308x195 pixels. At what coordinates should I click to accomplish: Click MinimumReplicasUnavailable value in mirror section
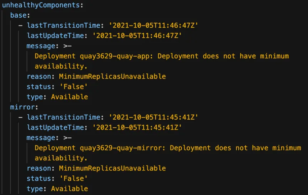coord(112,168)
